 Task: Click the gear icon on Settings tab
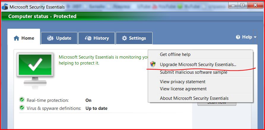point(124,38)
